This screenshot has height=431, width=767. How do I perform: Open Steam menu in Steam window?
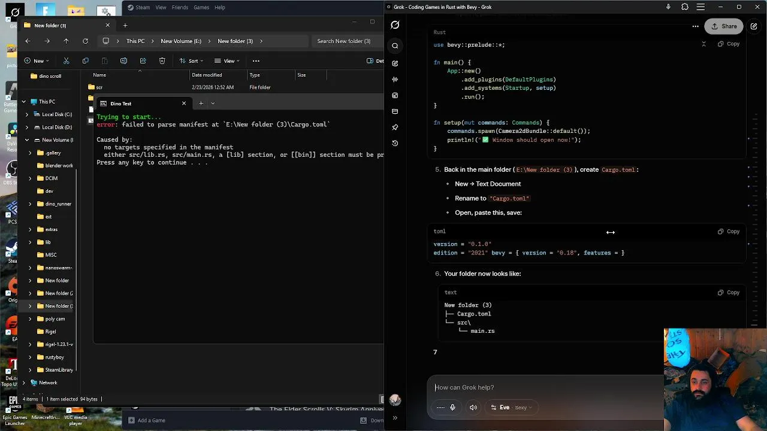pos(138,7)
